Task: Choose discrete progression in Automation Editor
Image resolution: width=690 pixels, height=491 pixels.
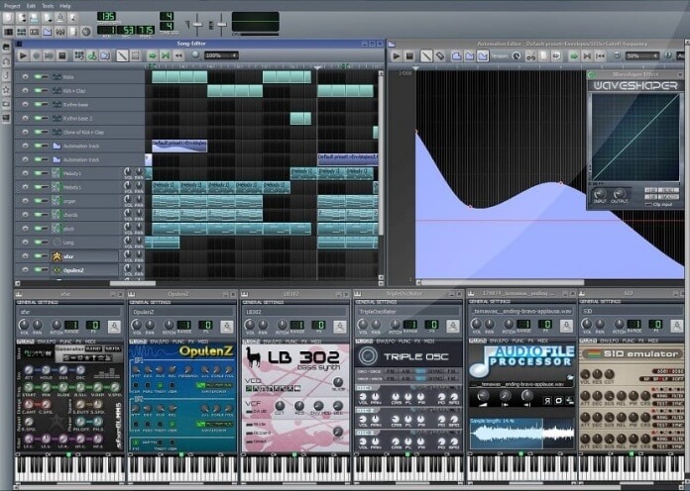Action: pos(456,55)
